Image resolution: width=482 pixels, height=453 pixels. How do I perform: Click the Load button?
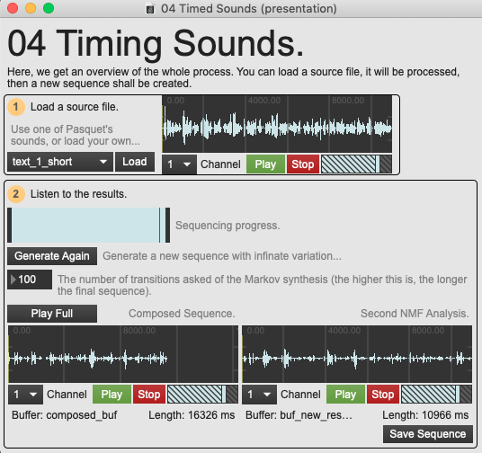(135, 162)
